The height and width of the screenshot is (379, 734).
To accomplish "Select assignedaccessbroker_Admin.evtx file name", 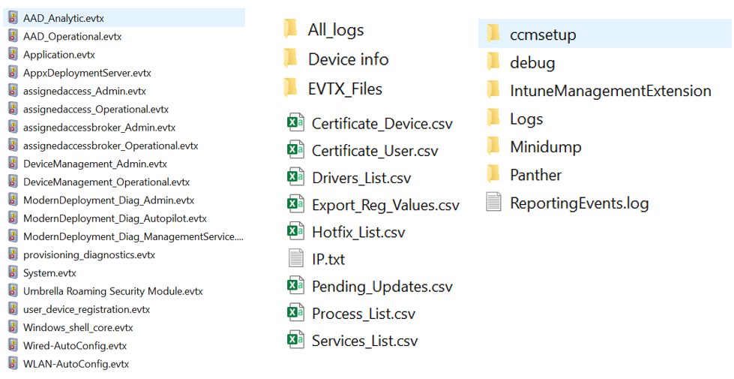I will pyautogui.click(x=100, y=128).
